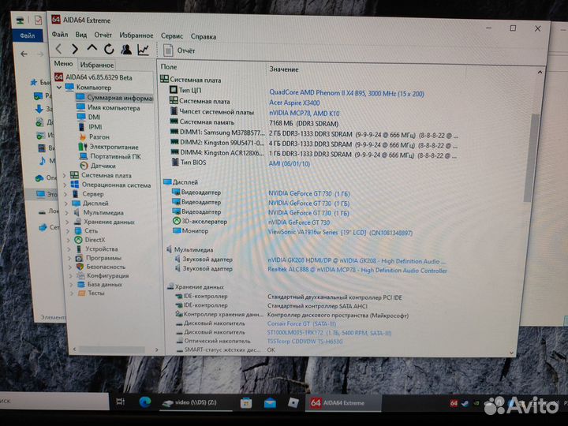Open the Файл menu in AIDA64
The height and width of the screenshot is (426, 568).
pos(60,35)
